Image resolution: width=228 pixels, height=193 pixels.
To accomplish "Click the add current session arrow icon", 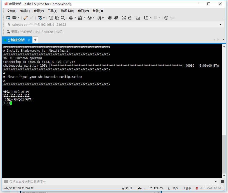I will (x=8, y=32).
